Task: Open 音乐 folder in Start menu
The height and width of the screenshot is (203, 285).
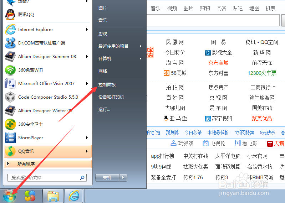Action: (x=103, y=20)
